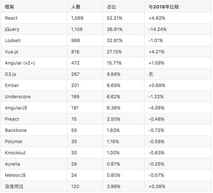Click AngularJS percentage 6.36%
The height and width of the screenshot is (193, 213).
[114, 108]
